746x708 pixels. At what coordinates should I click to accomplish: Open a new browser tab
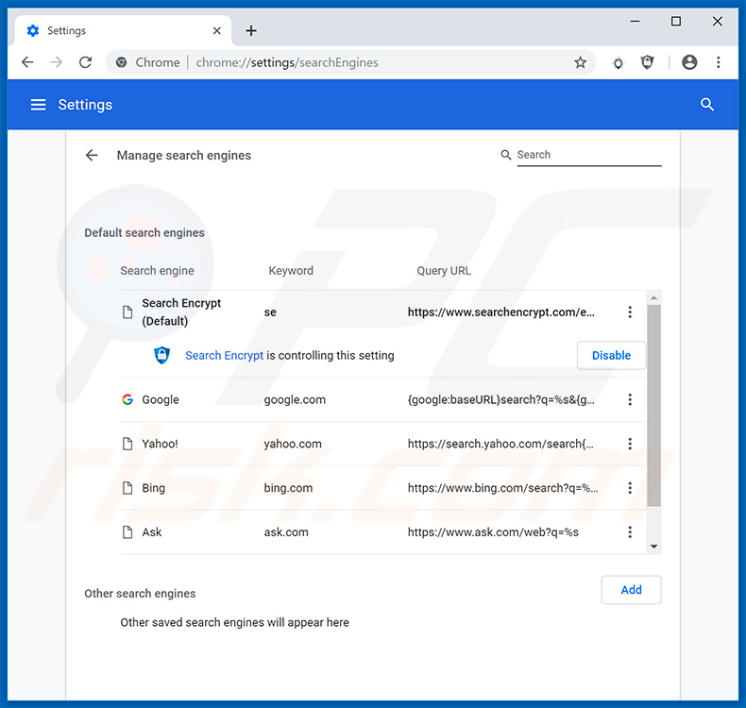[251, 31]
